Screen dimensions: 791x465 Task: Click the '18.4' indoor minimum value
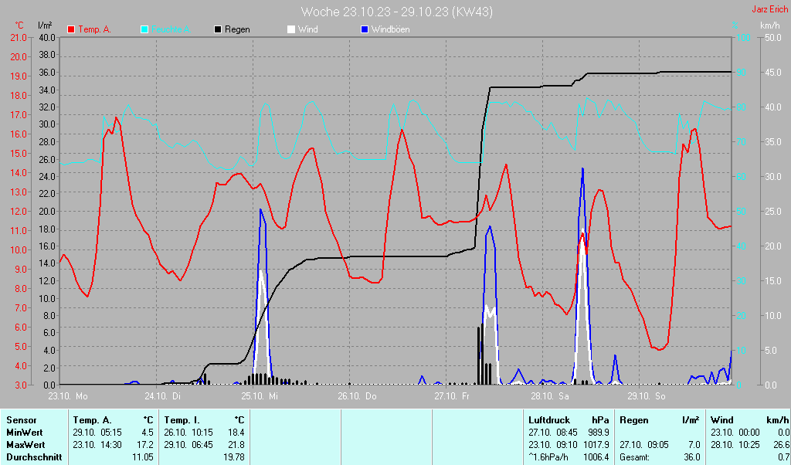pos(236,433)
